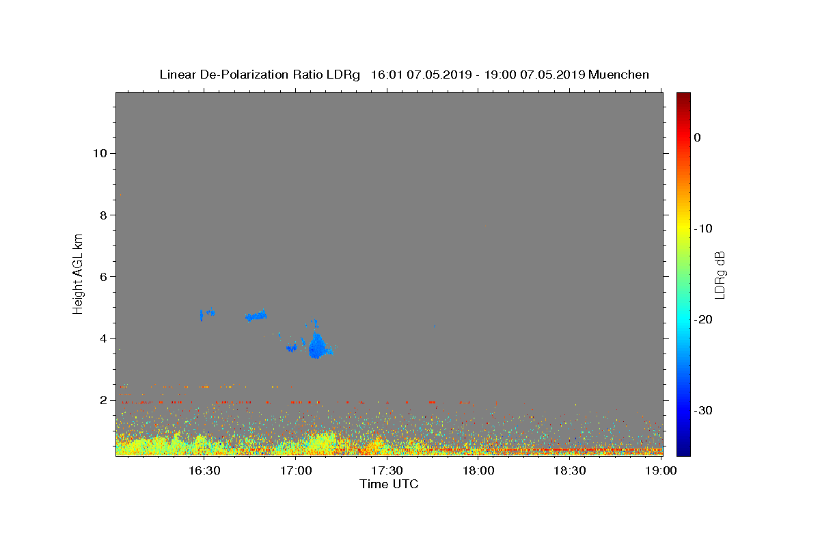Click the plot title 'Linear De-Polarization Ratio LDRg'
820x547 pixels.
click(x=260, y=75)
